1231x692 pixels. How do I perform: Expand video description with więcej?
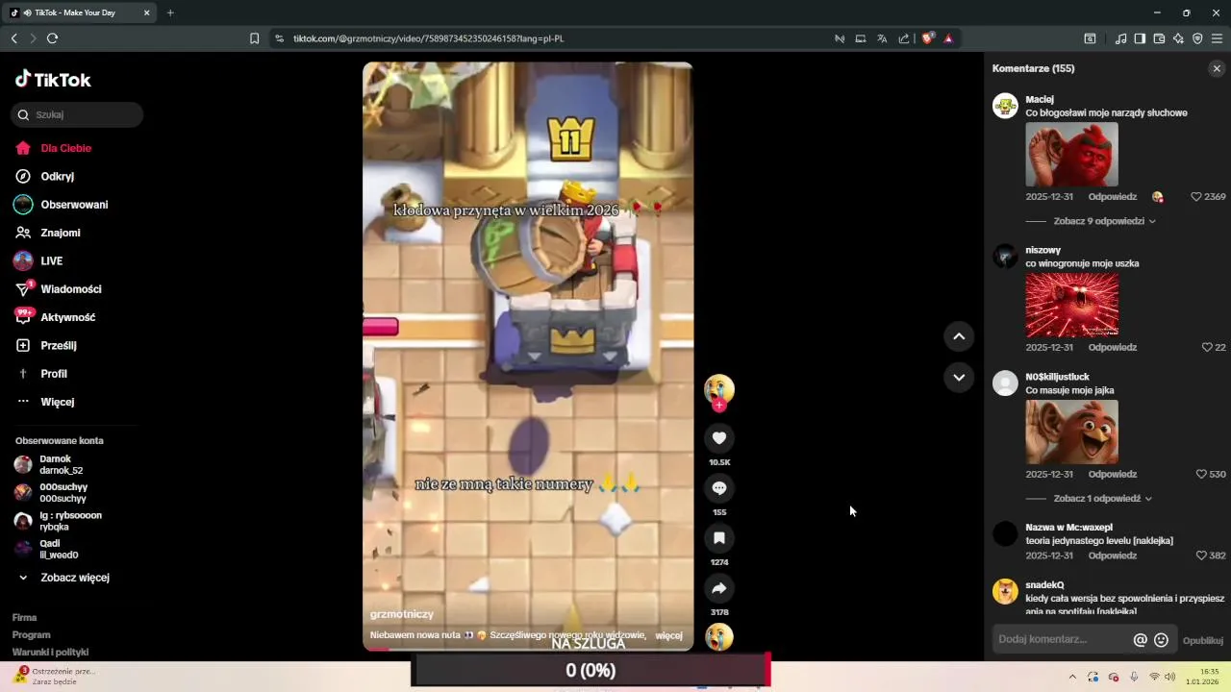coord(668,635)
